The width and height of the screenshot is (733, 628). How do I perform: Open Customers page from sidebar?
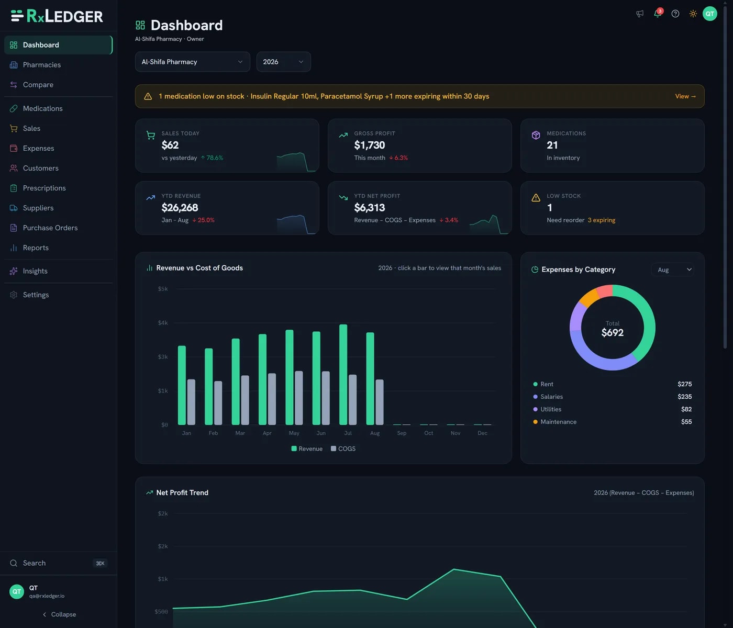58,168
